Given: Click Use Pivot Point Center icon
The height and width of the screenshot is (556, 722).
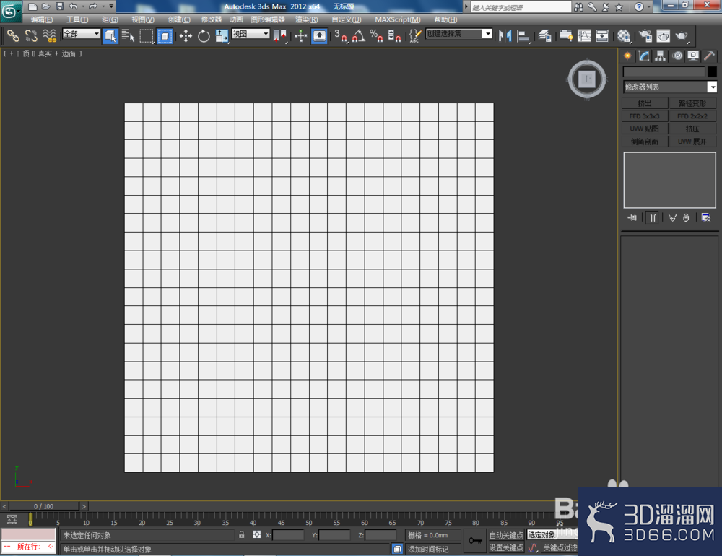Looking at the screenshot, I should [x=279, y=35].
